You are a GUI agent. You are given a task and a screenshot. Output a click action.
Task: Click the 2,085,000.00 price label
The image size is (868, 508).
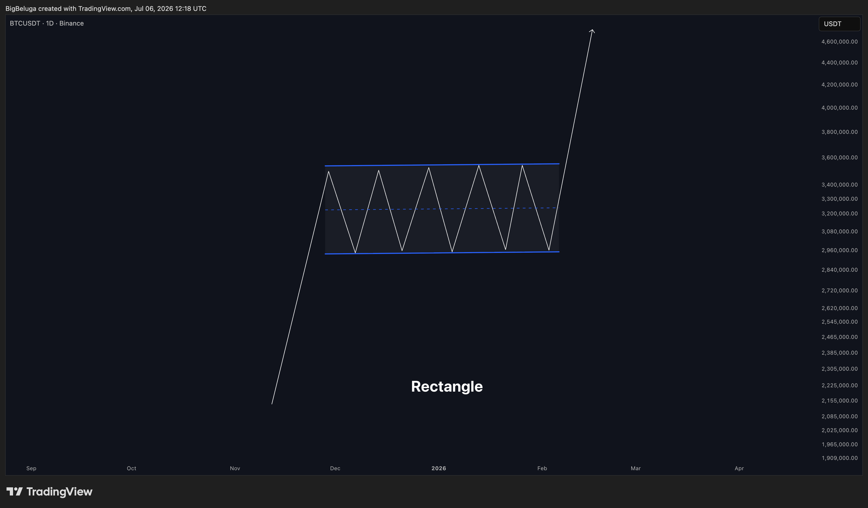tap(839, 416)
